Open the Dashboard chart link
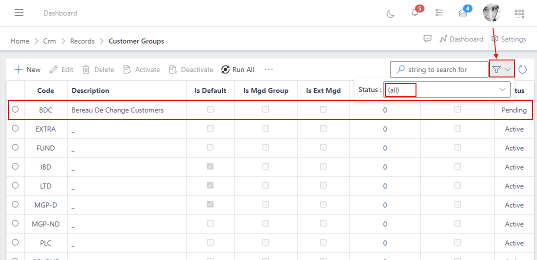Screen dimensions: 537x260 [461, 39]
